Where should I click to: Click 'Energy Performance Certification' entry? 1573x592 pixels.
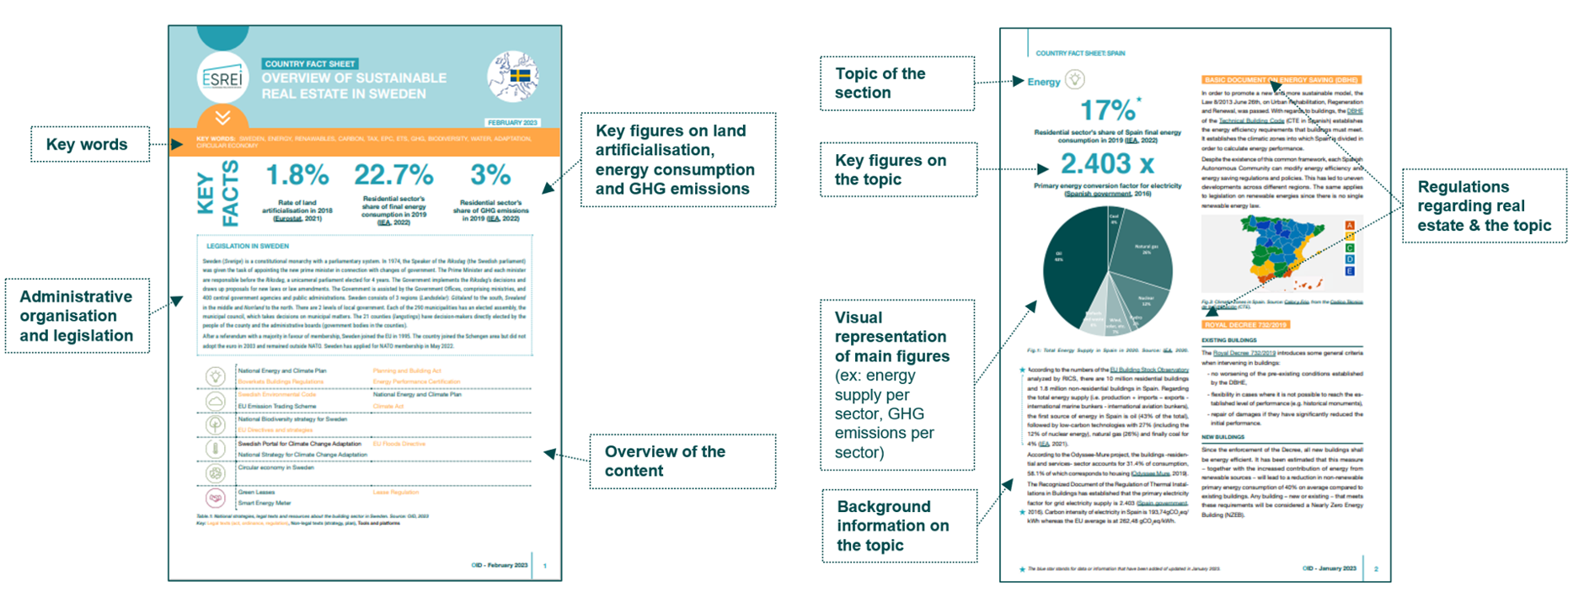pyautogui.click(x=416, y=381)
